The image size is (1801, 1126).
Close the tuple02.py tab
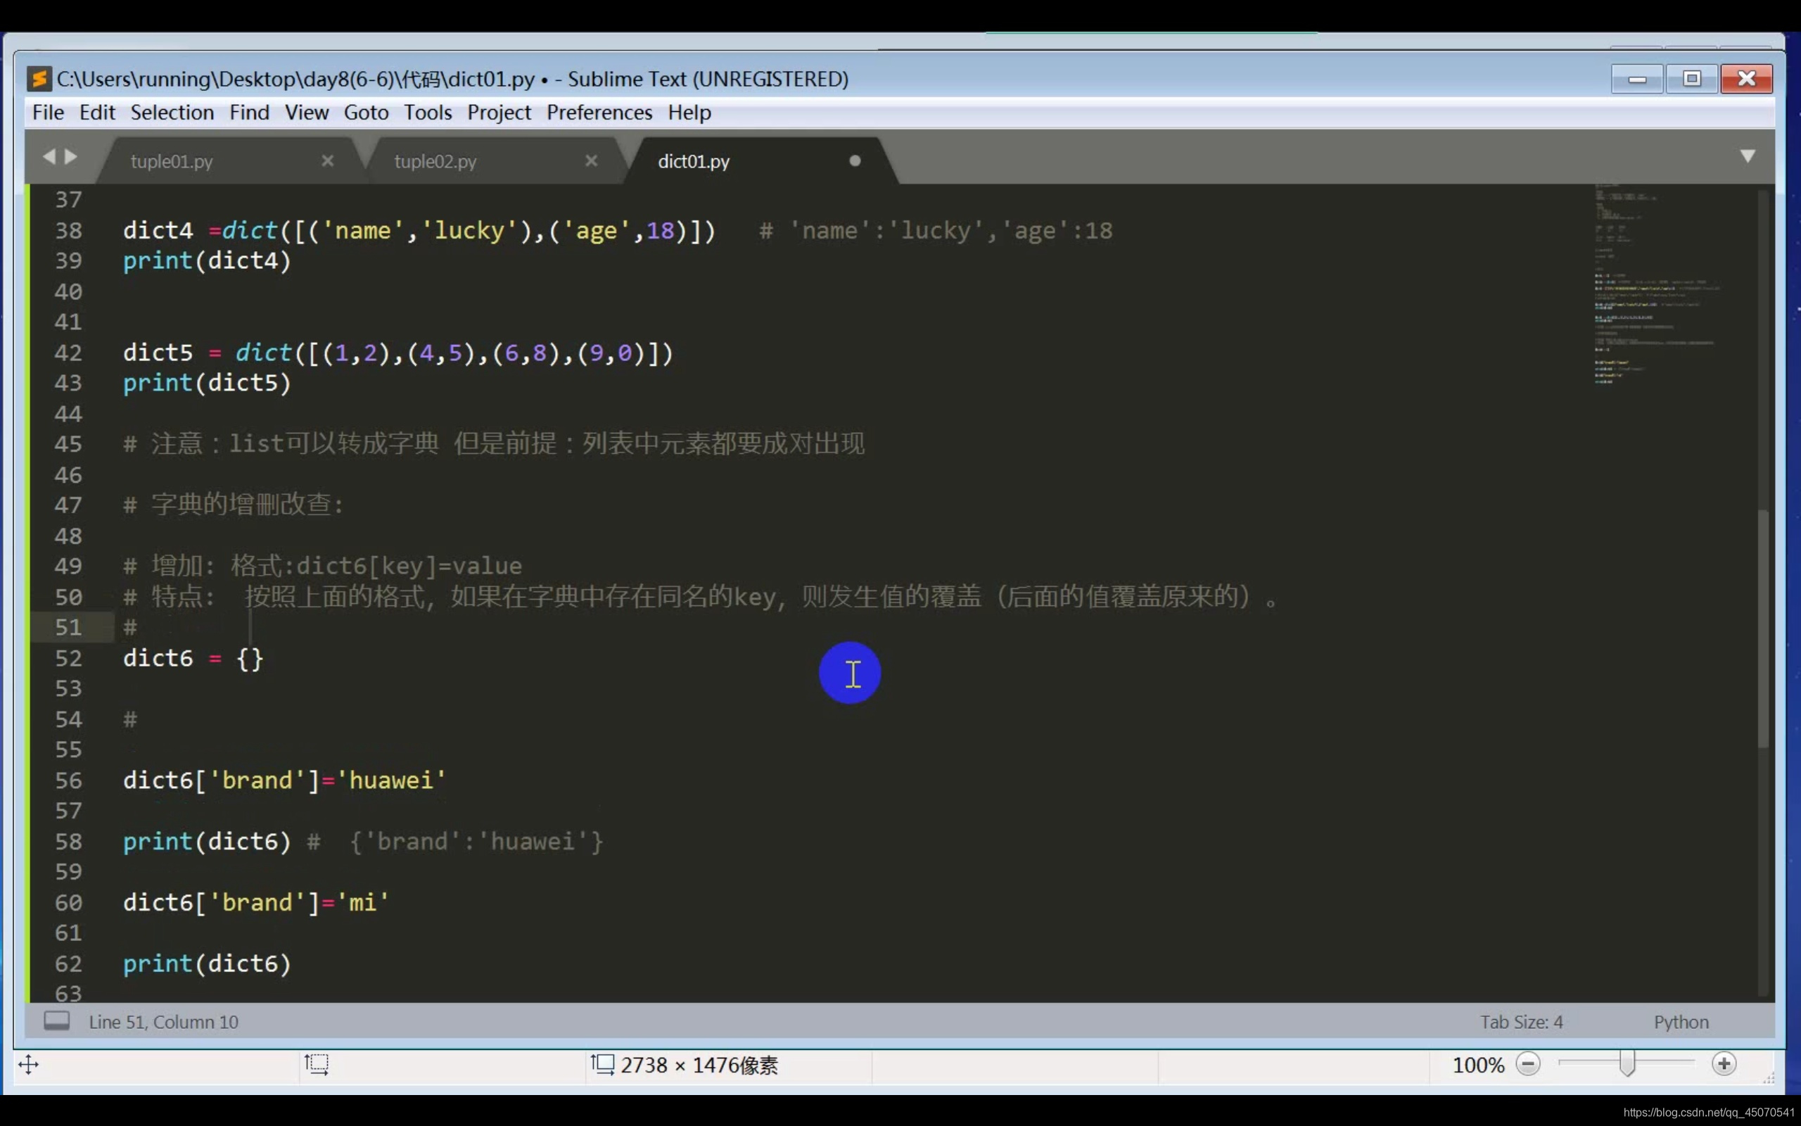tap(592, 161)
